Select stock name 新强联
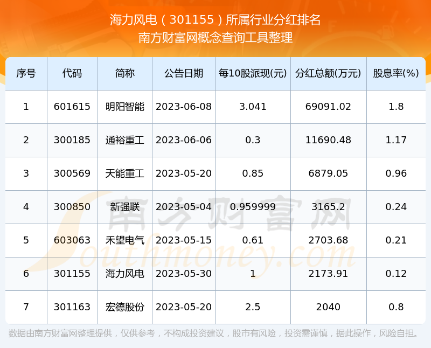Image resolution: width=431 pixels, height=348 pixels. point(125,207)
